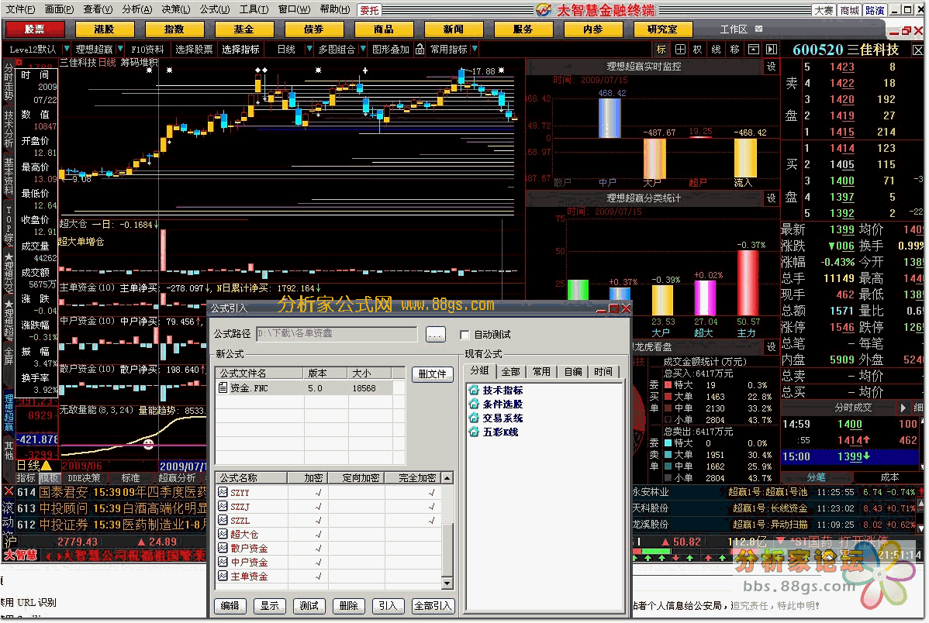The height and width of the screenshot is (623, 929).
Task: Click the 选择指标 toolbar item
Action: coord(240,49)
